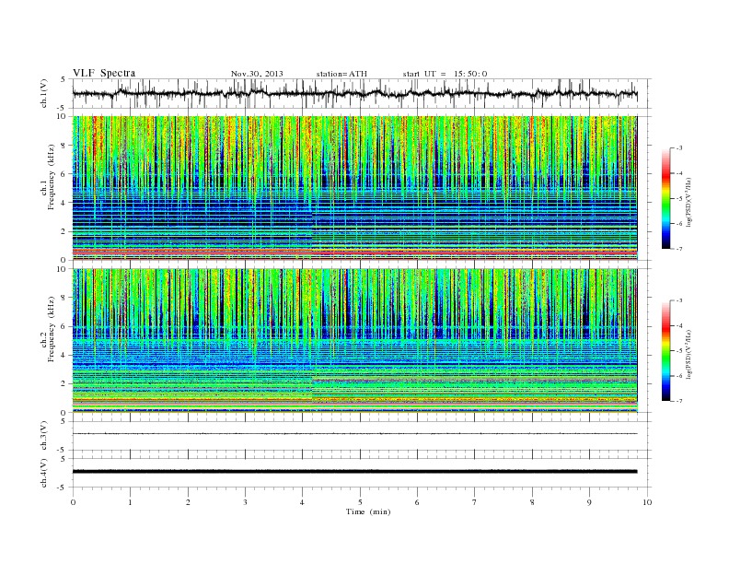The width and height of the screenshot is (729, 564).
Task: Click the 8 kHz tick label on ch.1 spectrogram
Action: [64, 146]
